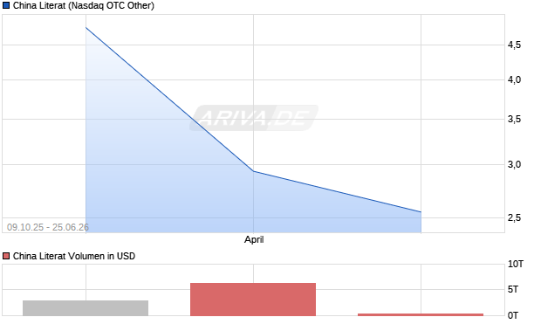The height and width of the screenshot is (324, 541).
Task: Click the date range 09.10.25 - 25.06.26
Action: (x=48, y=227)
